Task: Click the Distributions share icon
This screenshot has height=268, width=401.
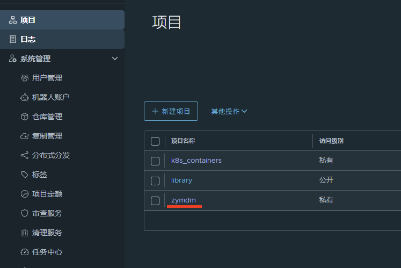Action: [24, 155]
